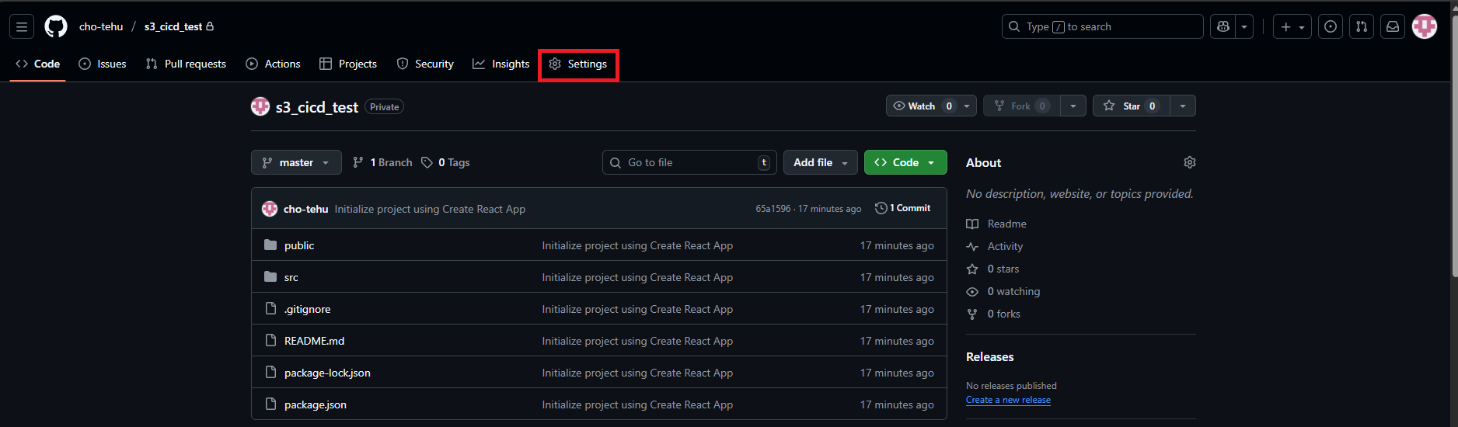The image size is (1458, 427).
Task: Open the pull requests icon in header
Action: coord(1362,26)
